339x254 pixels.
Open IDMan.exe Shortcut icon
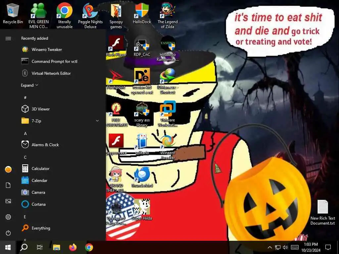pos(168,81)
